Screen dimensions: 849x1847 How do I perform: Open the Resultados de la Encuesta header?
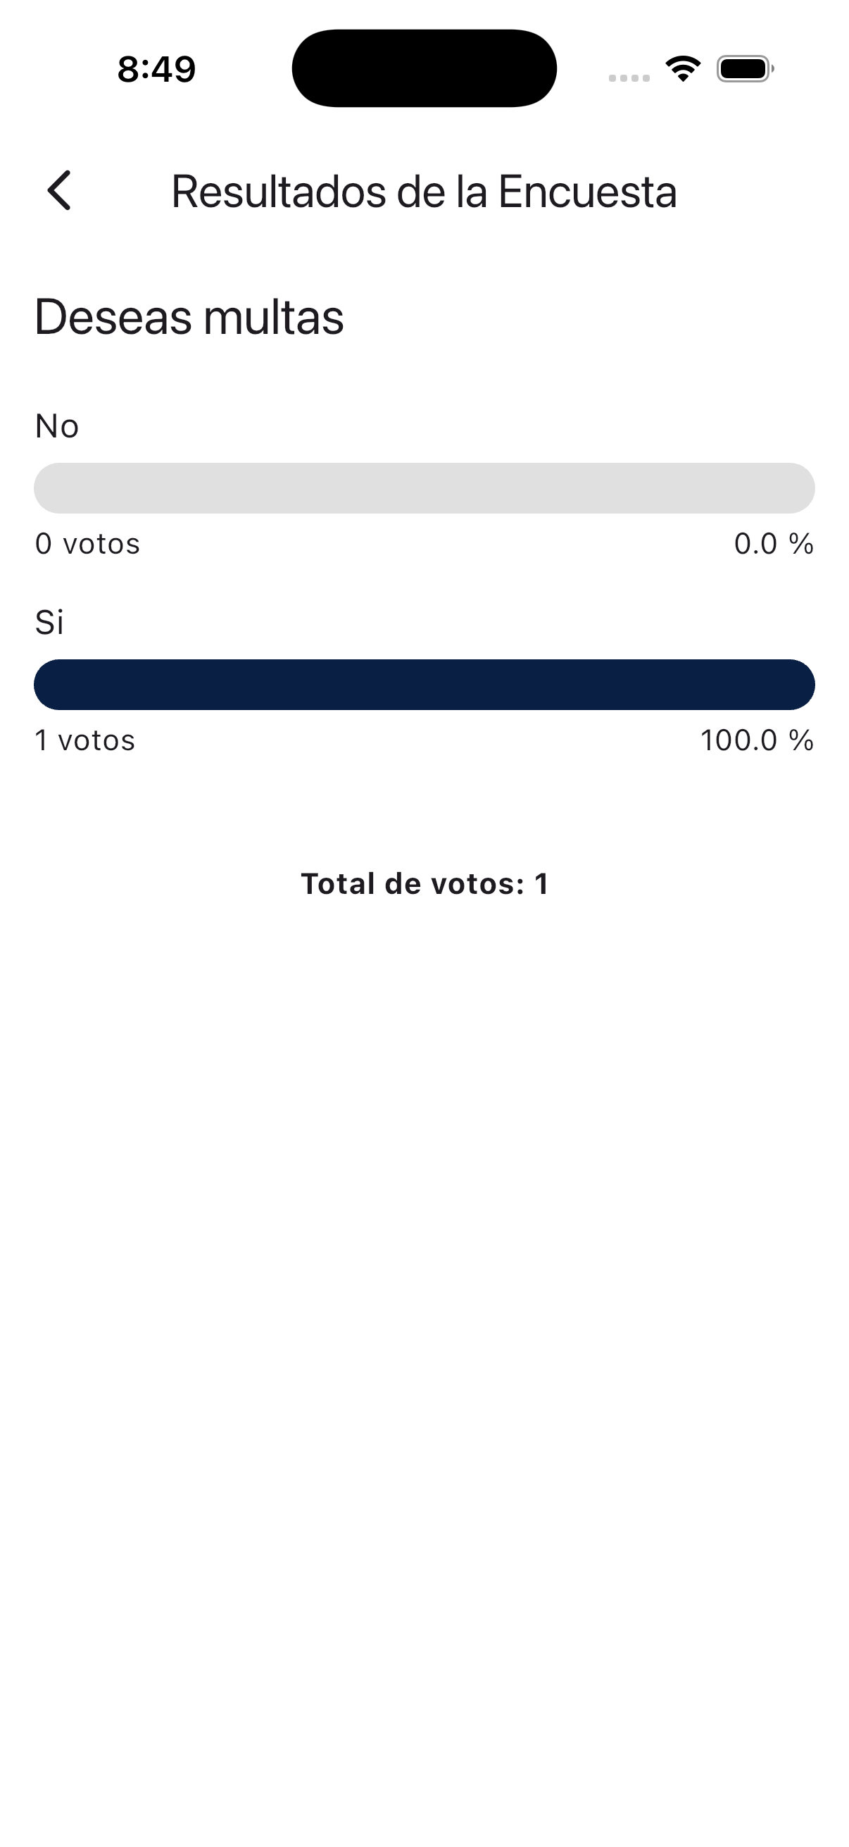click(422, 191)
